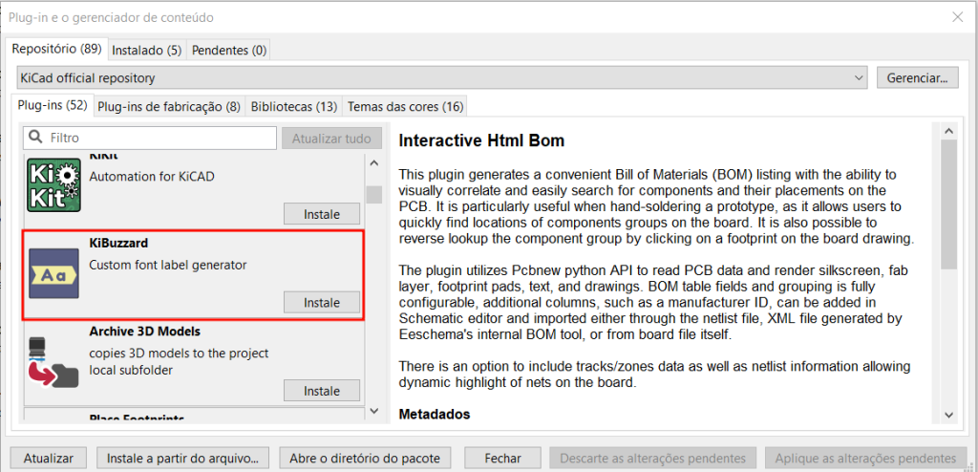
Task: Click the KiBuzzard label icon
Action: coord(53,274)
